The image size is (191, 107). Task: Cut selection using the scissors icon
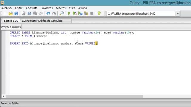(x=24, y=13)
